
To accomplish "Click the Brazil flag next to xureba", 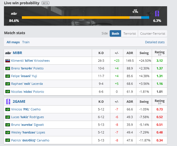I will 8,125.
